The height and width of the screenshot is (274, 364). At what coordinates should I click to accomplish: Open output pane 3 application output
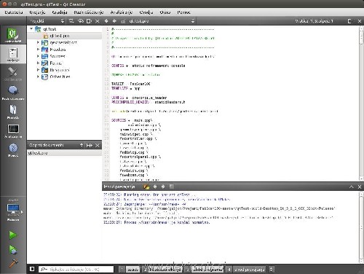[205, 269]
